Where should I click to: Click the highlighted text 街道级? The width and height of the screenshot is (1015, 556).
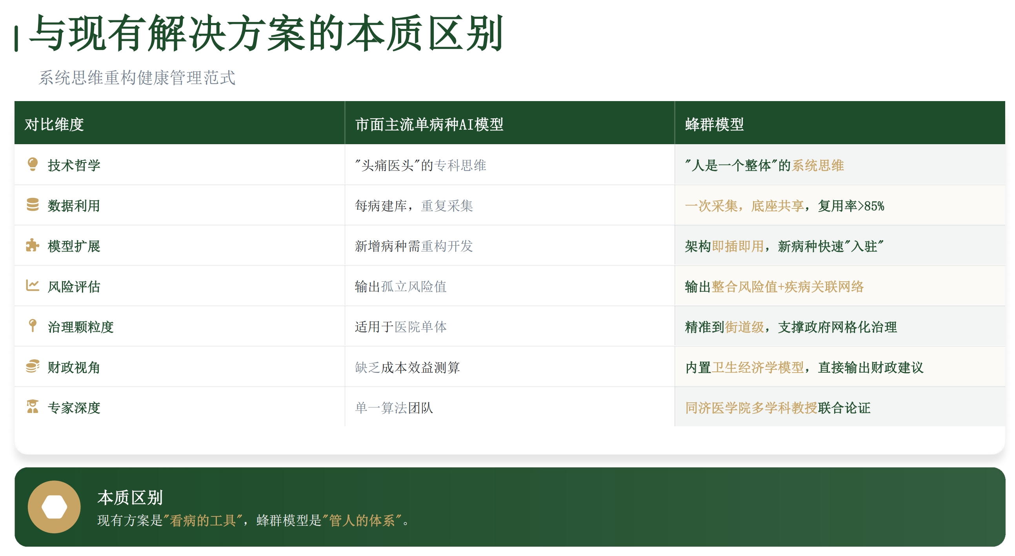(744, 328)
